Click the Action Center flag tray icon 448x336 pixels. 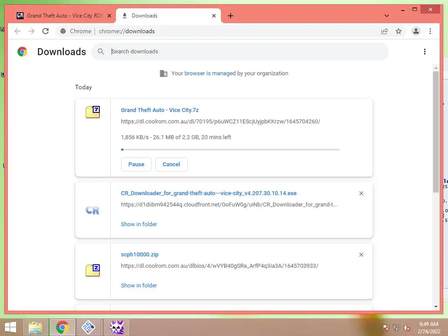tap(385, 328)
